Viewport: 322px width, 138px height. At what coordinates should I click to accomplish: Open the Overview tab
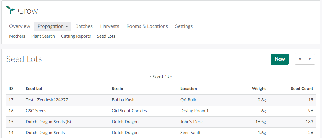click(x=19, y=26)
